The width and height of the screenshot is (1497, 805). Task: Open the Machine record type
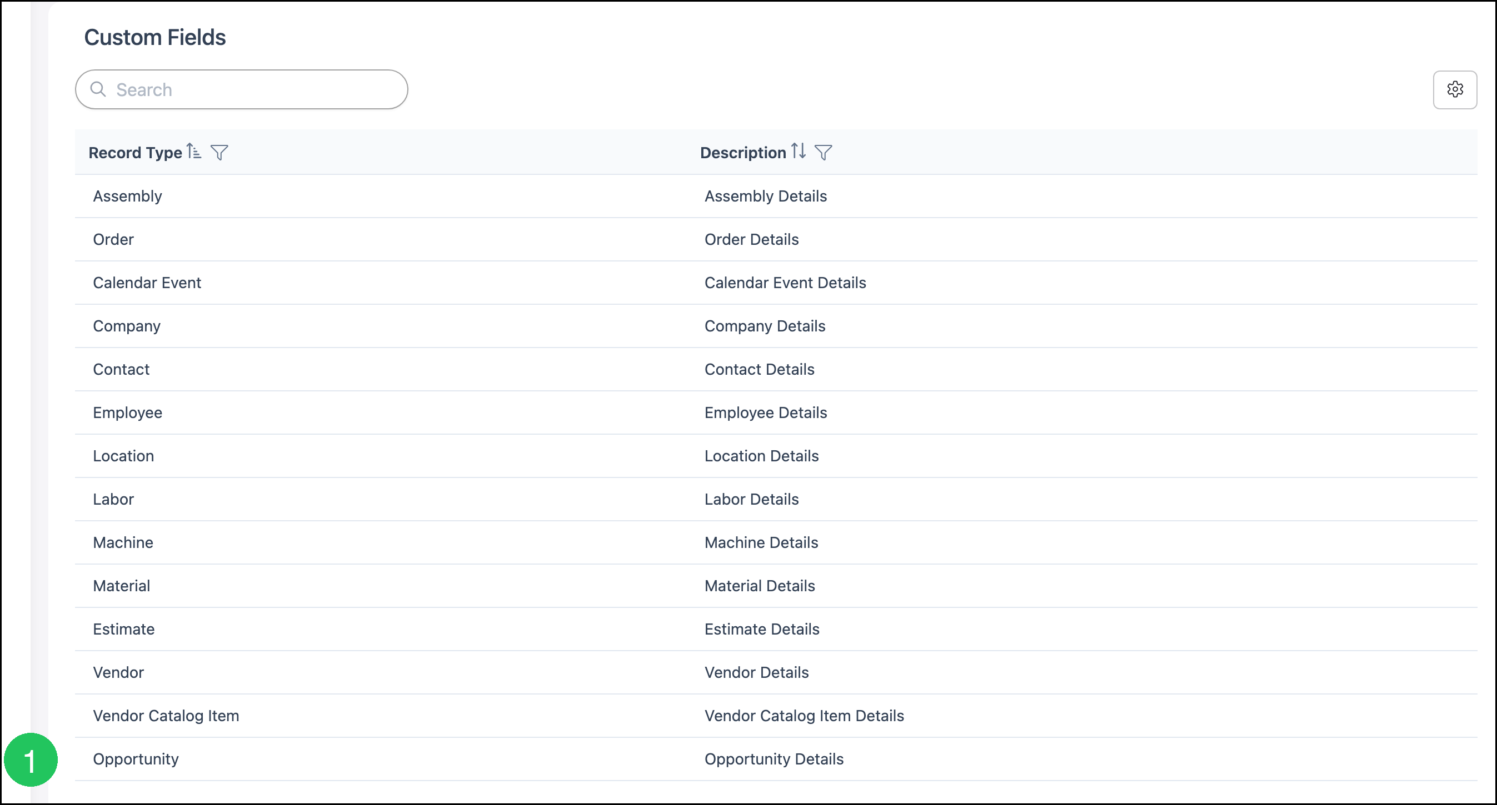tap(123, 542)
